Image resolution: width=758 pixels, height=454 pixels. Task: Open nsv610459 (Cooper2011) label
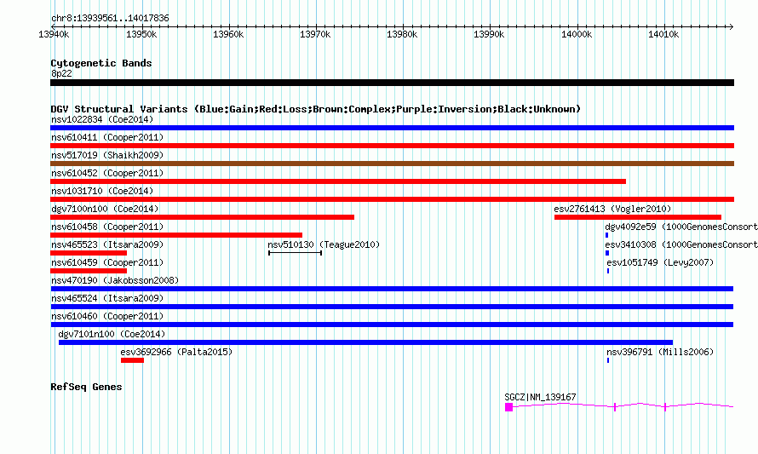pos(107,262)
